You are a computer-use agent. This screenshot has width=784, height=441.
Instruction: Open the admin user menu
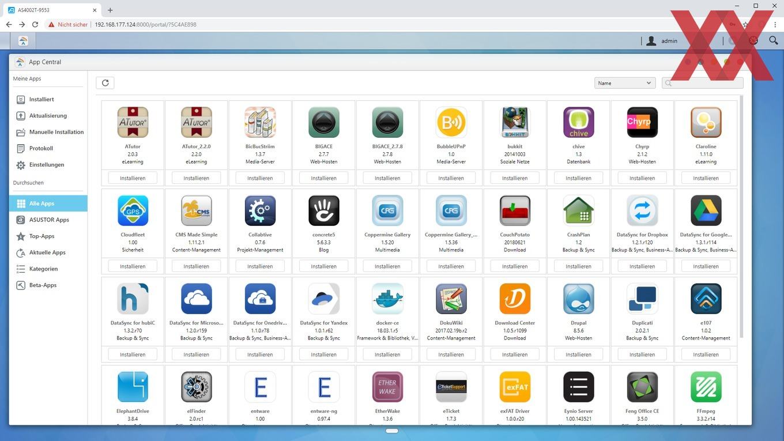point(662,41)
